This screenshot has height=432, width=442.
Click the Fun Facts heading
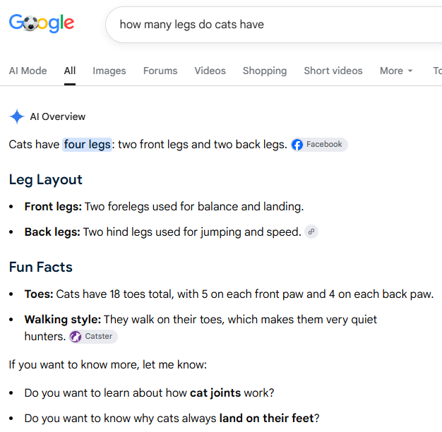click(41, 267)
